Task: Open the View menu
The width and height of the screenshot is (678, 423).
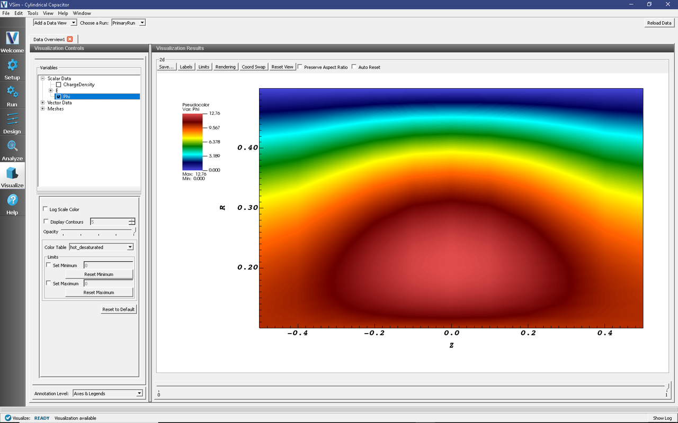Action: point(48,13)
